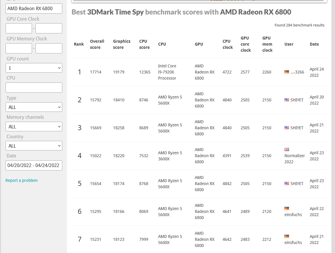Click overall score 15792
Image resolution: width=335 pixels, height=253 pixels.
[95, 100]
